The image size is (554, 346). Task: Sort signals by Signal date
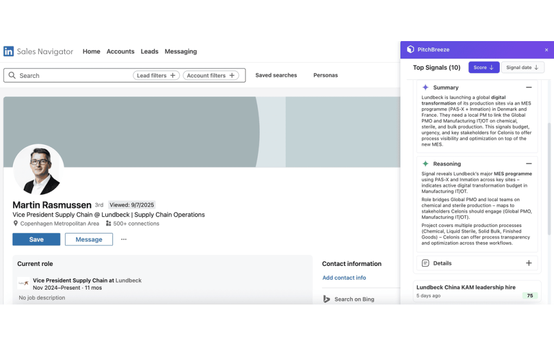pyautogui.click(x=523, y=68)
